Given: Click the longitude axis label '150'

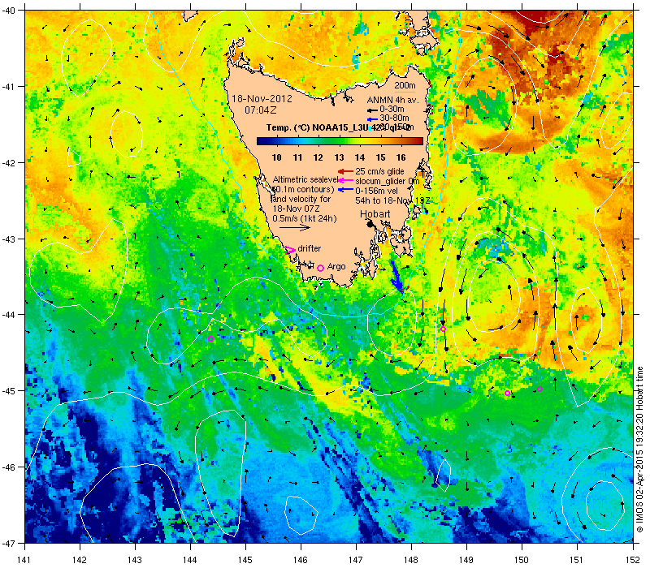Looking at the screenshot, I should click(522, 560).
